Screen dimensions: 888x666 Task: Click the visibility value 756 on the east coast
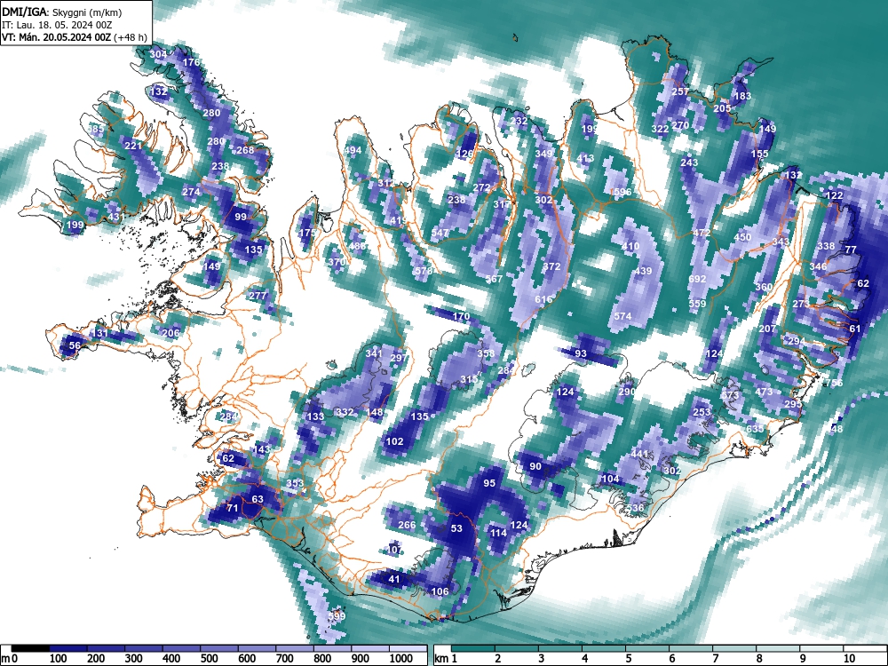tap(834, 384)
